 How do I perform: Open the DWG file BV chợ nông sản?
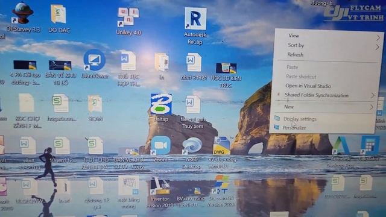tap(221, 146)
